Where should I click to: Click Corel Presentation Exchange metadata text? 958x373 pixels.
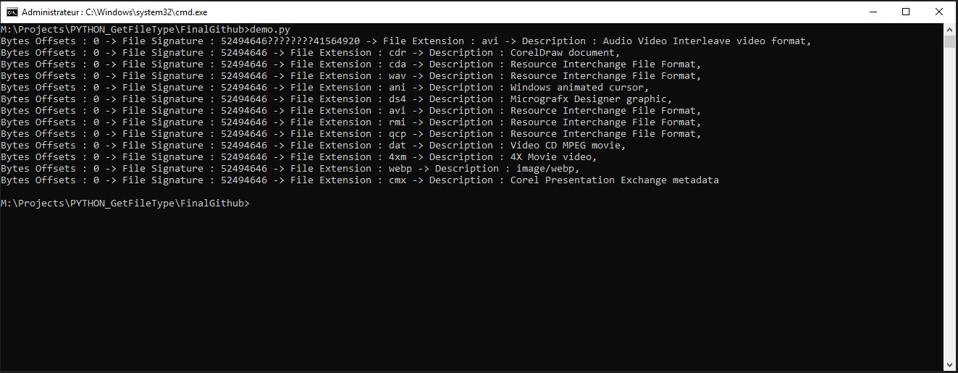pyautogui.click(x=615, y=180)
